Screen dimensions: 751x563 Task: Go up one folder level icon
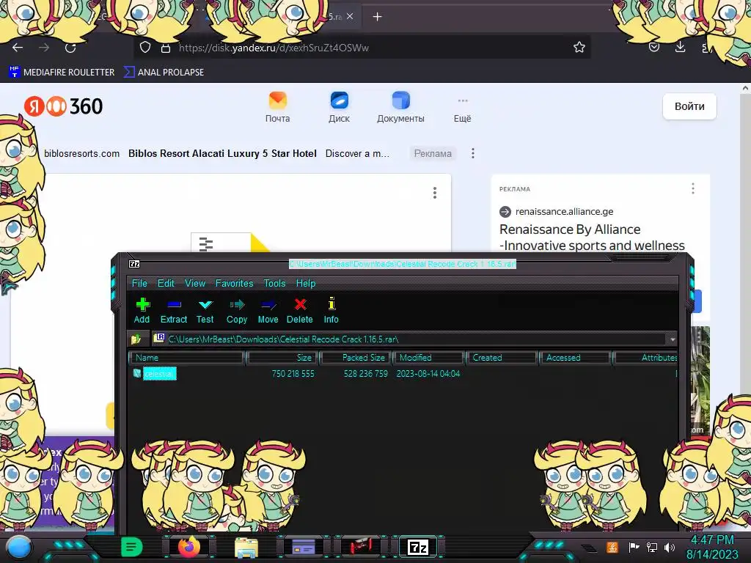(x=136, y=339)
